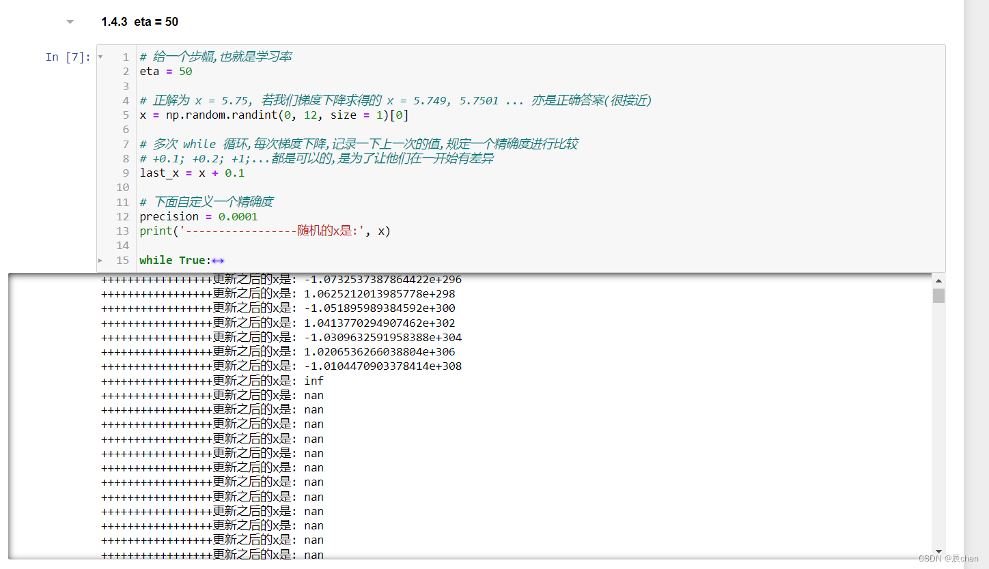Unfold the collapsed code marker after while True:
The width and height of the screenshot is (989, 569).
point(218,260)
